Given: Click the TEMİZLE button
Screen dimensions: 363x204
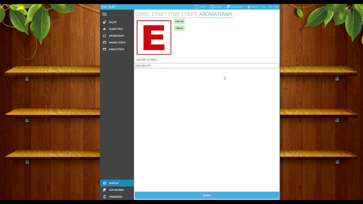Looking at the screenshot, I should [x=179, y=28].
